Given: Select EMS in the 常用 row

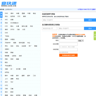Looking at the screenshot, I should point(6,13).
